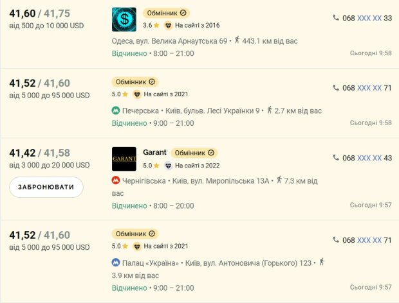Click the 41,42 / 41,58 exchange rate

[x=40, y=153]
